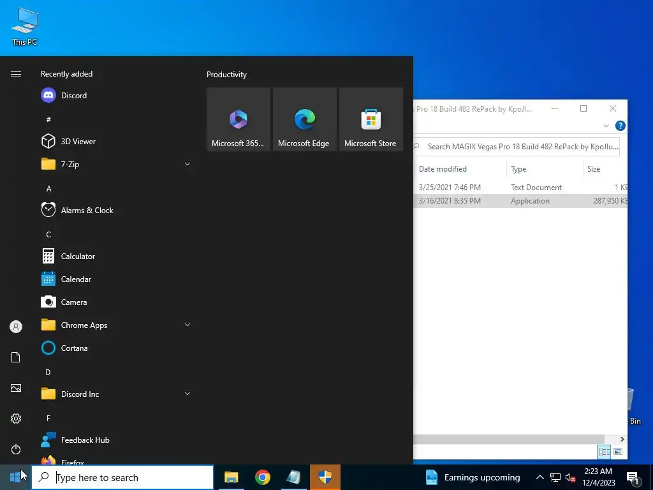The height and width of the screenshot is (490, 653).
Task: Launch the Calculator app
Action: (116, 256)
